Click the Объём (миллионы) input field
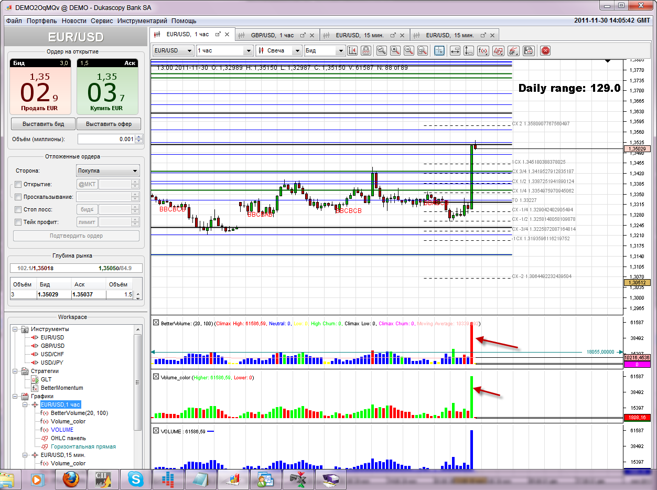Image resolution: width=657 pixels, height=490 pixels. point(106,139)
